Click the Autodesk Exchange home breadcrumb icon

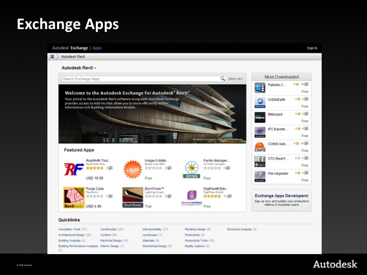(x=52, y=57)
